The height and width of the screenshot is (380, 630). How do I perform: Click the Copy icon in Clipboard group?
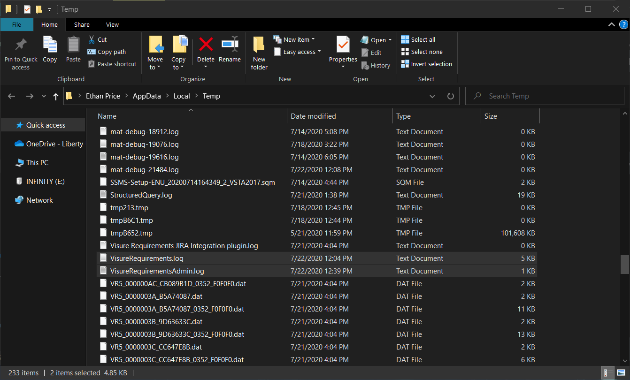coord(50,45)
